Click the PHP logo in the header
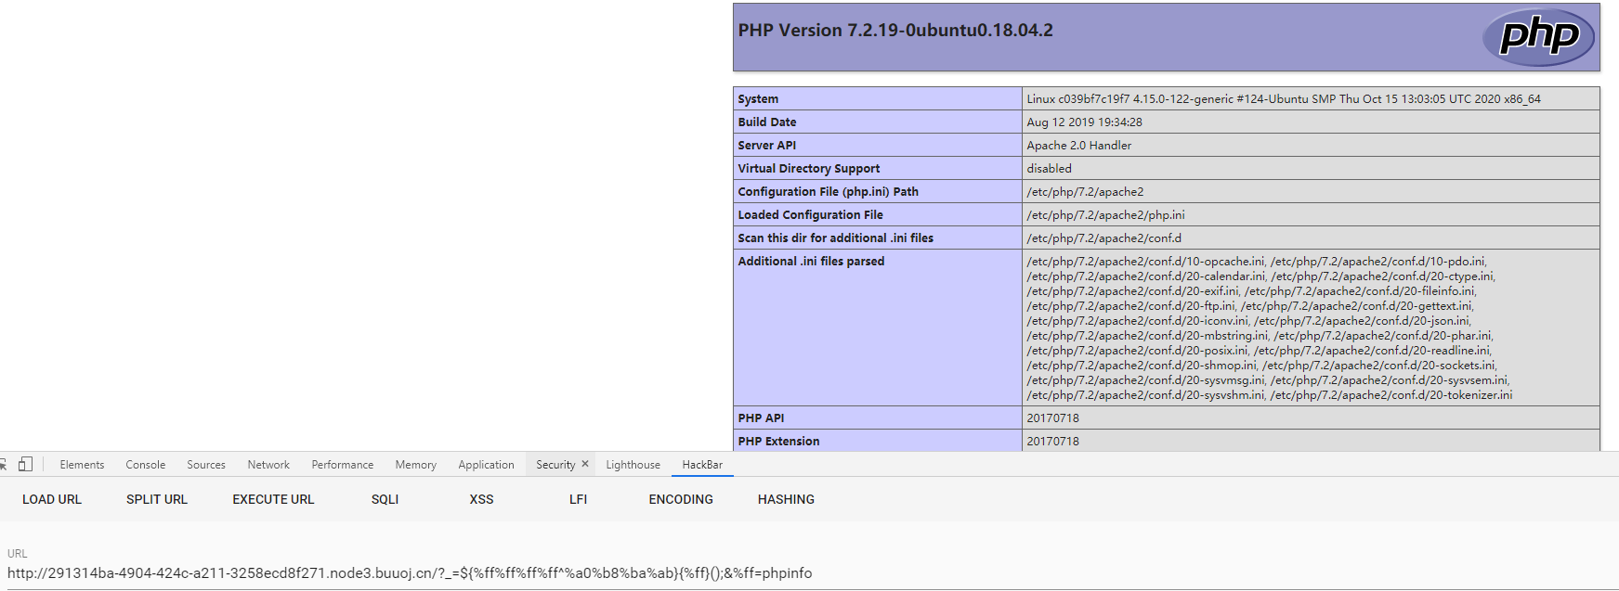1619x591 pixels. pyautogui.click(x=1538, y=37)
